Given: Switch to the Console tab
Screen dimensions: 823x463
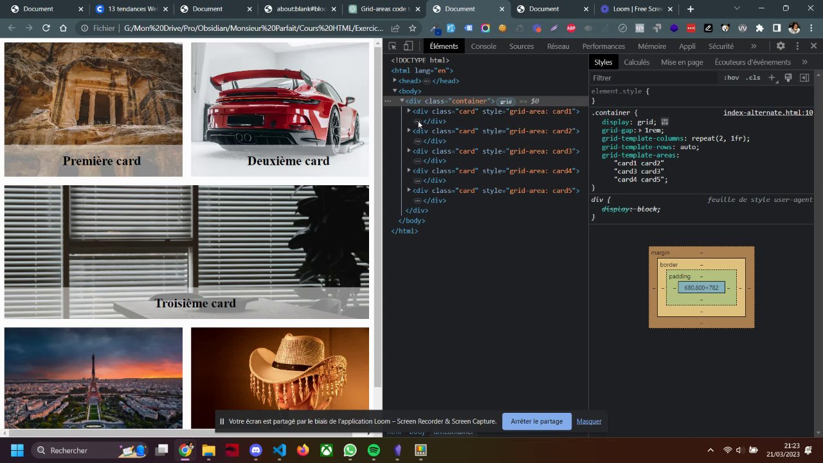Looking at the screenshot, I should tap(483, 46).
